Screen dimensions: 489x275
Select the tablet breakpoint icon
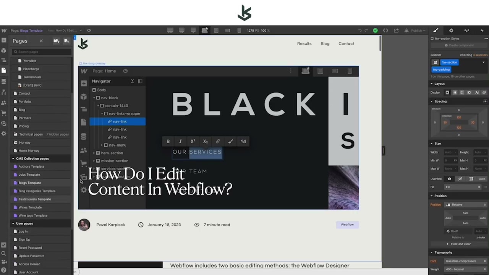(216, 31)
